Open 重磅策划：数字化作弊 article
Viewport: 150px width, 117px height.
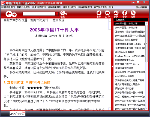click(x=130, y=32)
